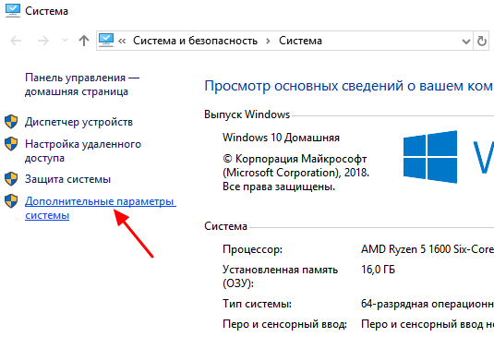The width and height of the screenshot is (494, 337).
Task: Click the 'Выпуск Windows' section header
Action: click(247, 114)
